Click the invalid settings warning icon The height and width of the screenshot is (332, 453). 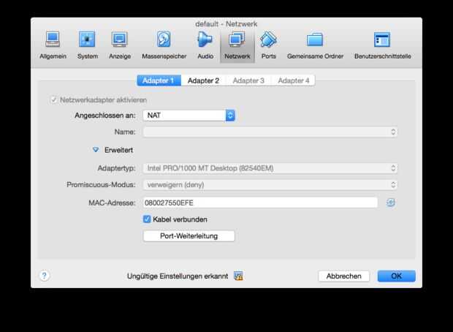238,276
